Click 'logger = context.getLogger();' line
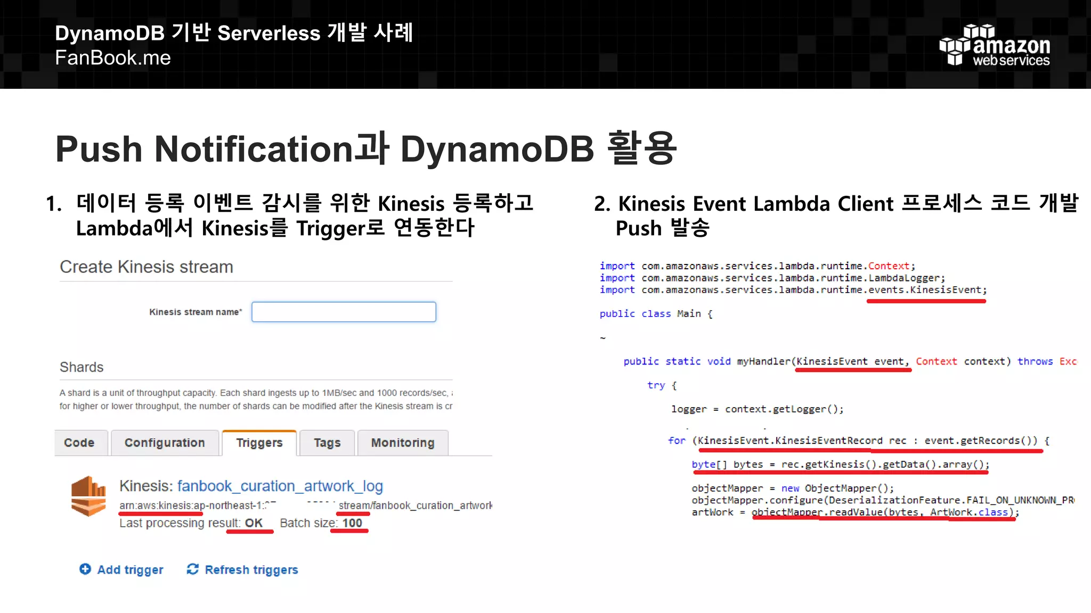The image size is (1091, 613). point(758,409)
